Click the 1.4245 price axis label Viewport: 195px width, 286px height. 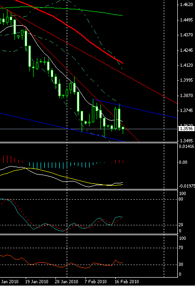186,50
